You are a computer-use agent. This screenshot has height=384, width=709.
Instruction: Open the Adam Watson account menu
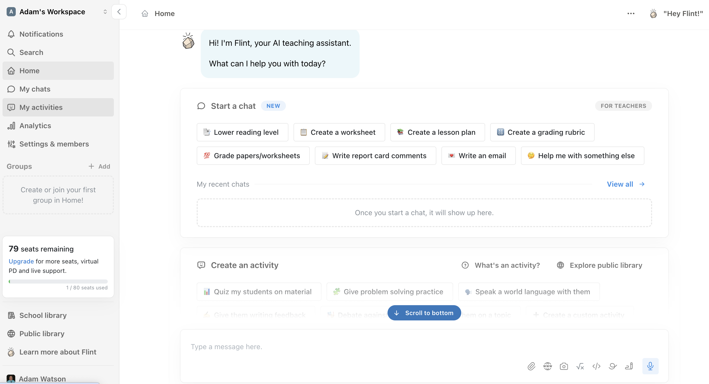(42, 379)
